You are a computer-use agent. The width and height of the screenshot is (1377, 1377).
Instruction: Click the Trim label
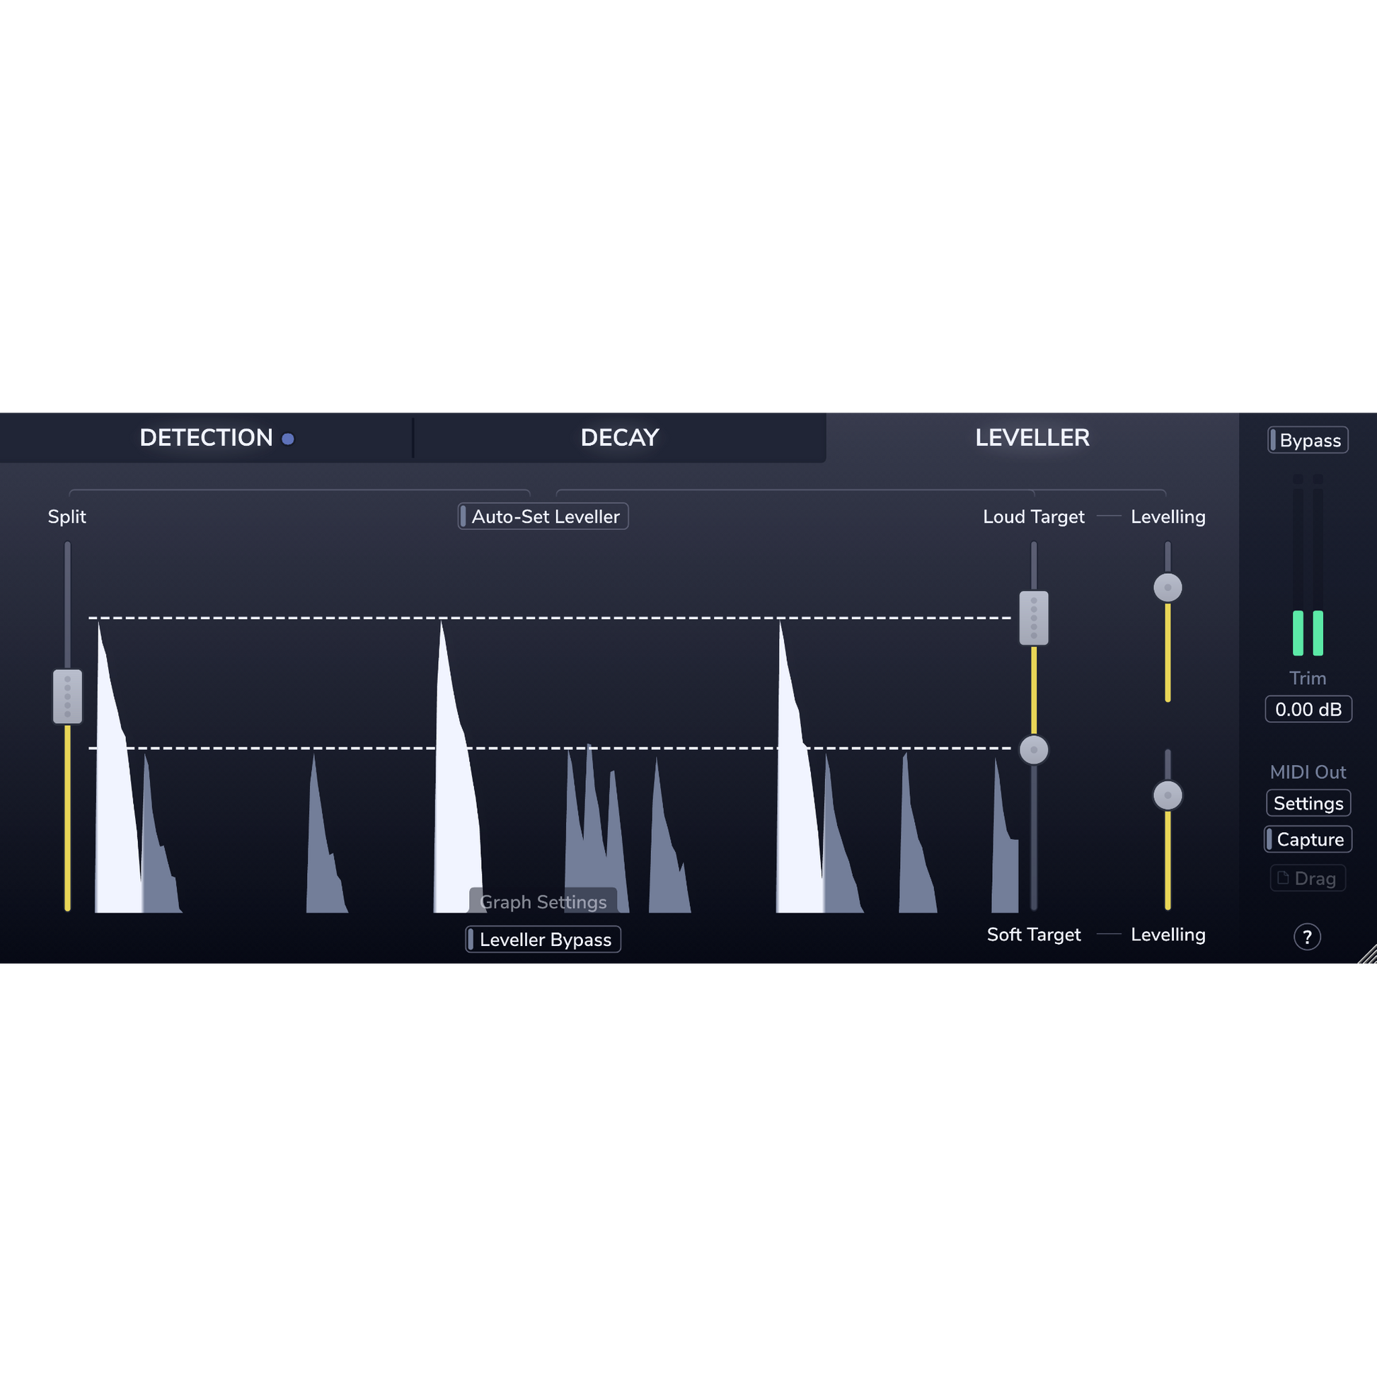click(1308, 678)
